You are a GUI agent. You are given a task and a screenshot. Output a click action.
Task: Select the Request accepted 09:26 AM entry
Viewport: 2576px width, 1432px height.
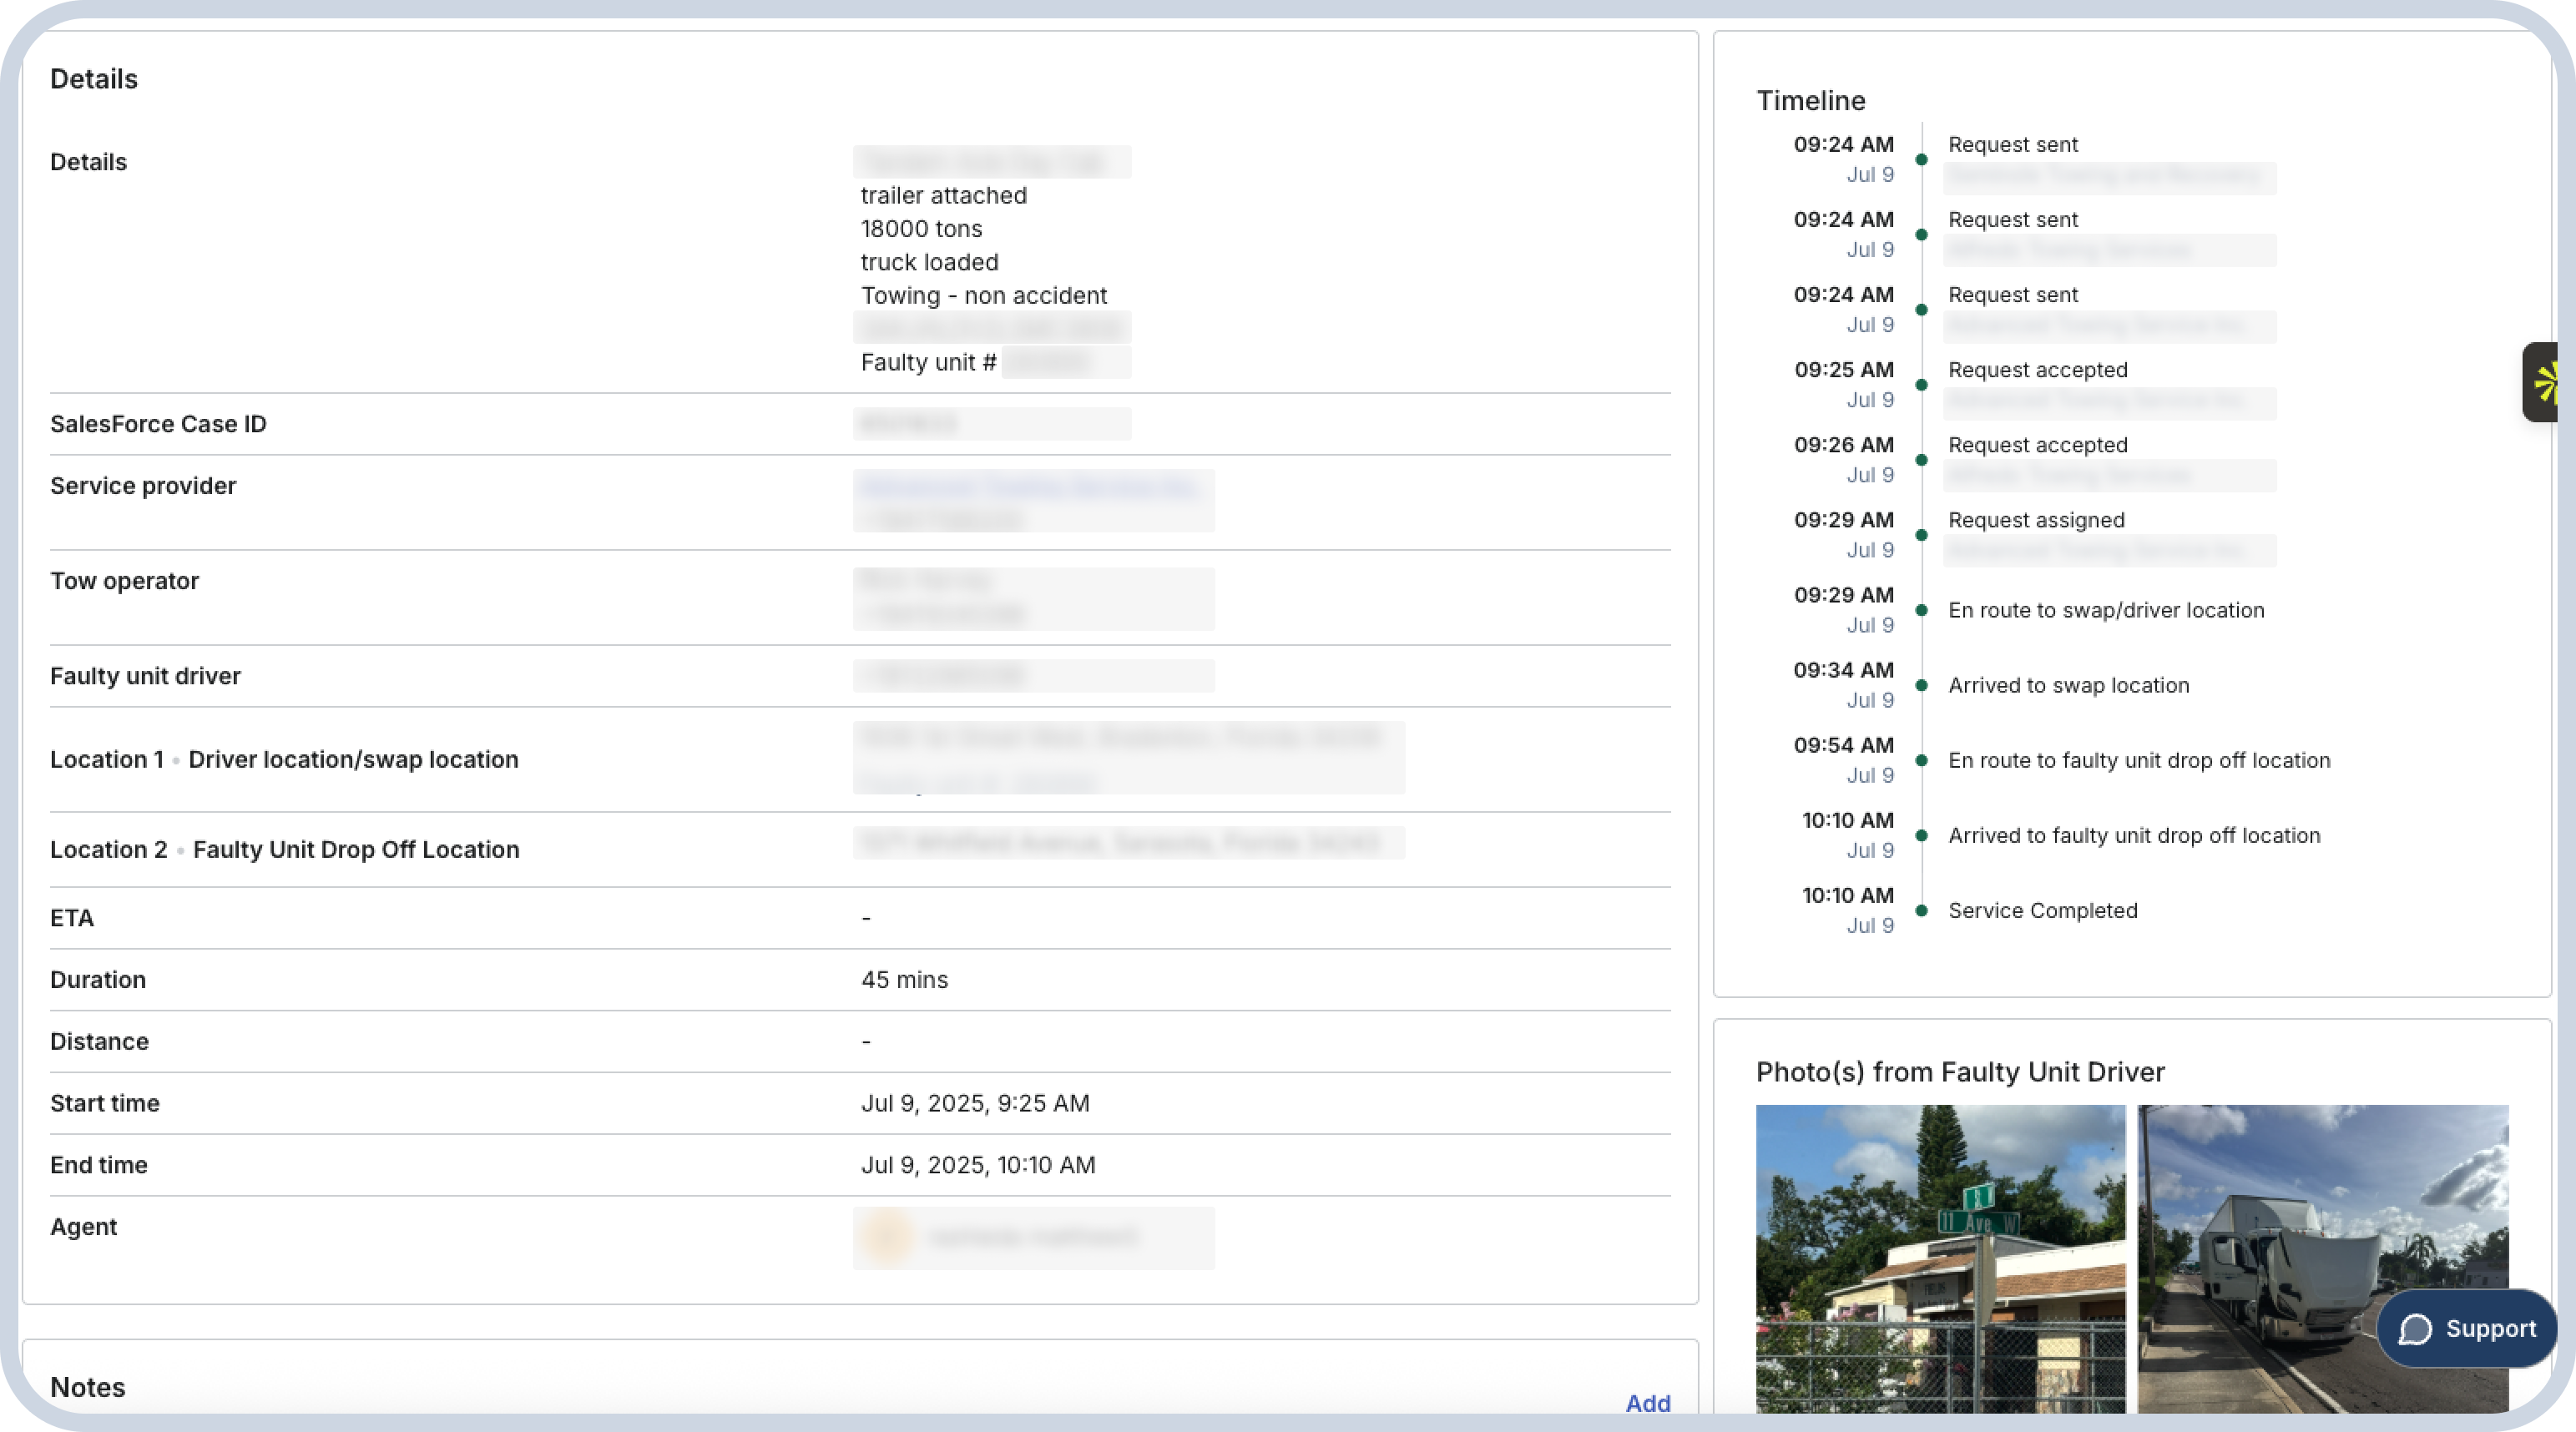pos(2037,445)
